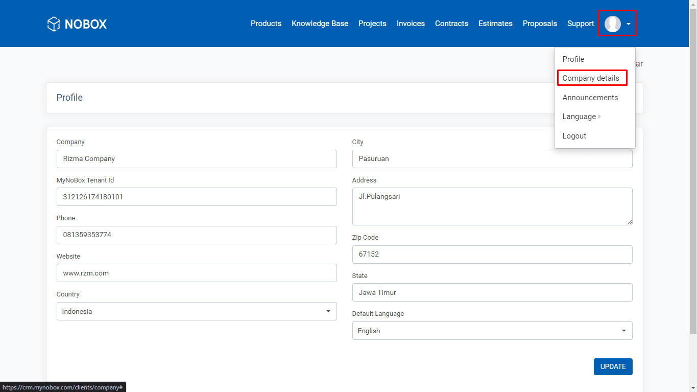Screen dimensions: 697x392
Task: Open the Announcements menu item
Action: click(590, 97)
